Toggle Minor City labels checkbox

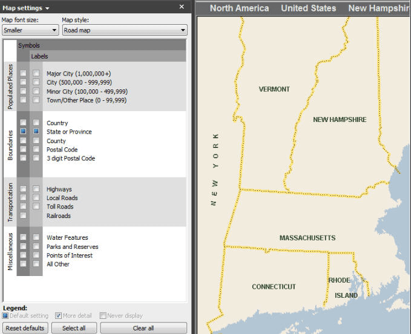(36, 91)
